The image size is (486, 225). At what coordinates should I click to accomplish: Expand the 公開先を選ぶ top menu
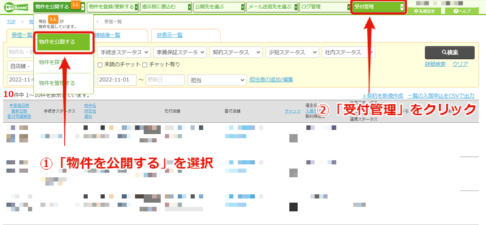pyautogui.click(x=219, y=7)
